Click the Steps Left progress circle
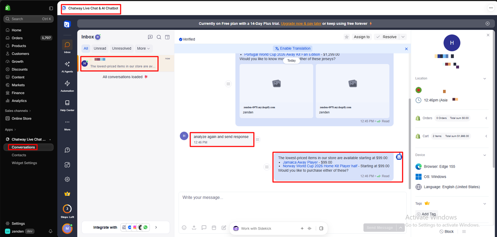This screenshot has width=497, height=237. click(67, 209)
